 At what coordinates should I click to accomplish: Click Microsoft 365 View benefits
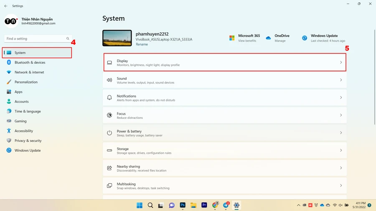(x=247, y=41)
